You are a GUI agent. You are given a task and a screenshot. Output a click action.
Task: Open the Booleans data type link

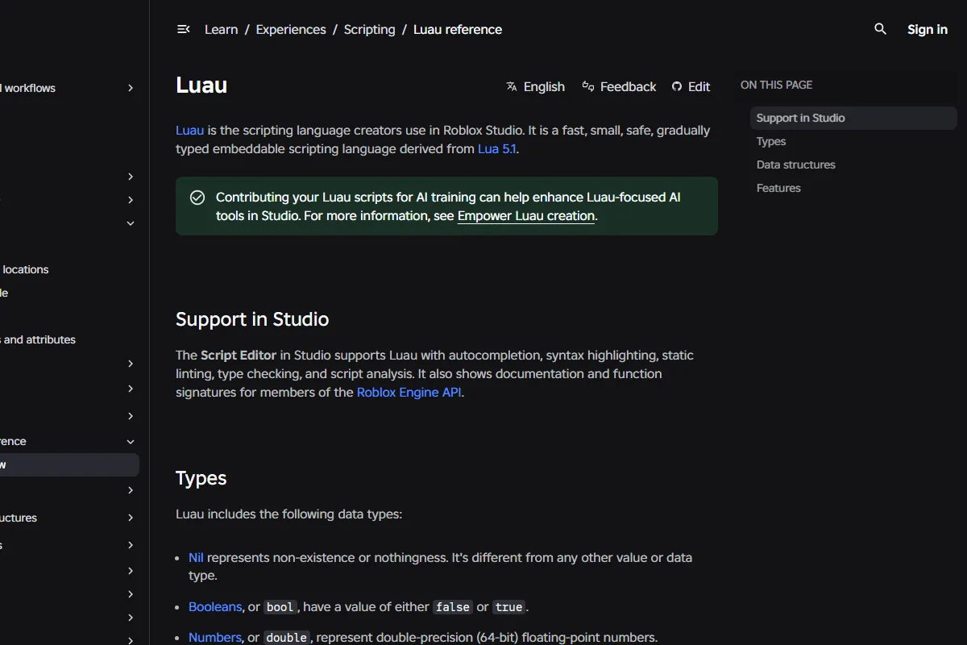coord(215,606)
